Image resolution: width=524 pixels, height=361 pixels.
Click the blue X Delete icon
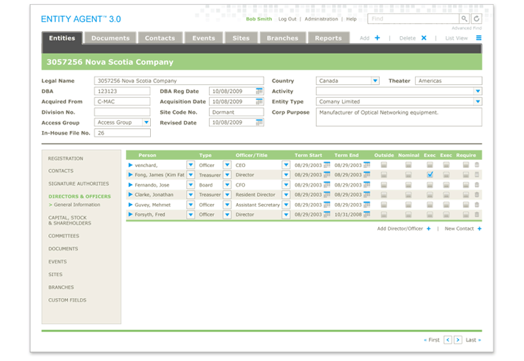click(423, 38)
